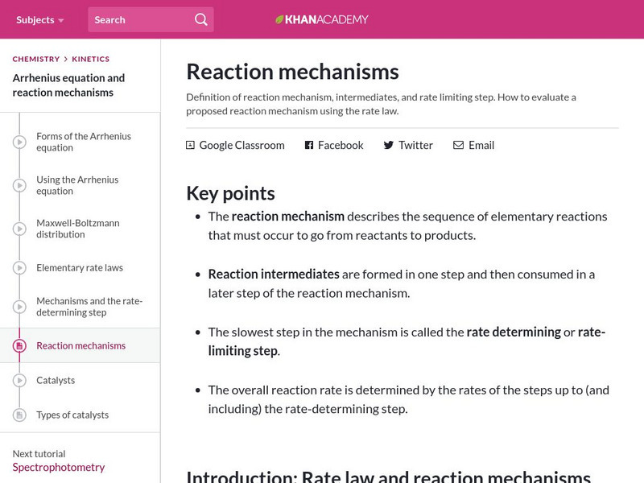Open the play icon for Elementary rate laws
Viewport: 644px width, 483px height.
pos(19,266)
